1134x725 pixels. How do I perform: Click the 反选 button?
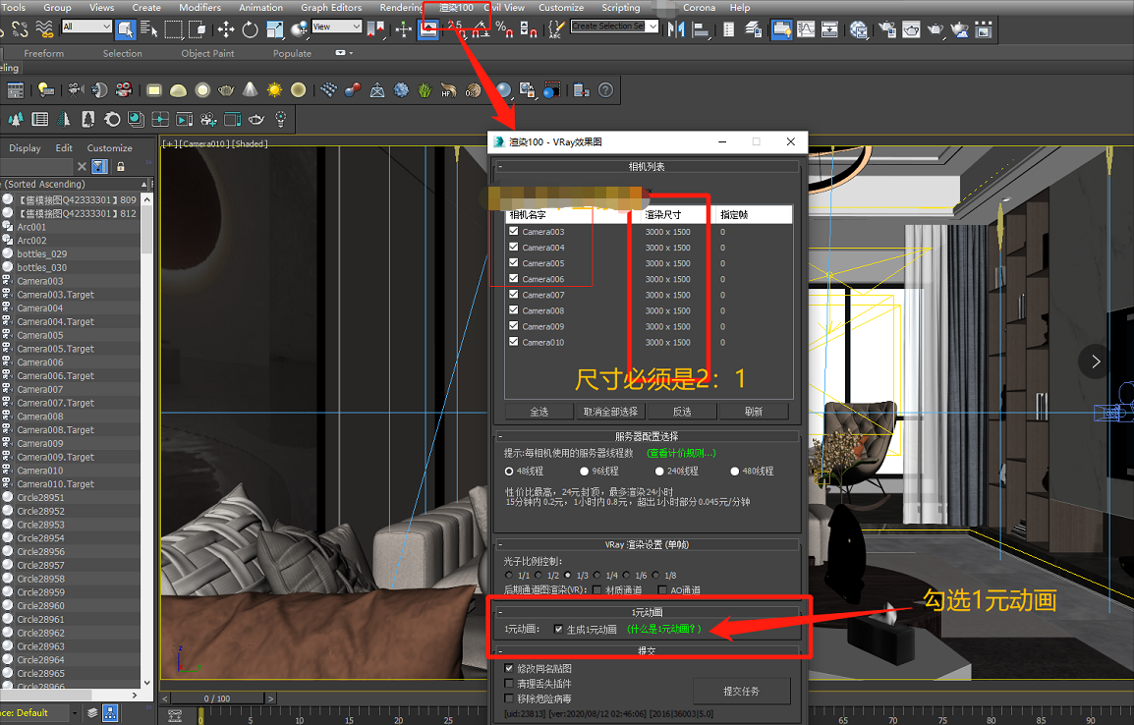[x=682, y=412]
